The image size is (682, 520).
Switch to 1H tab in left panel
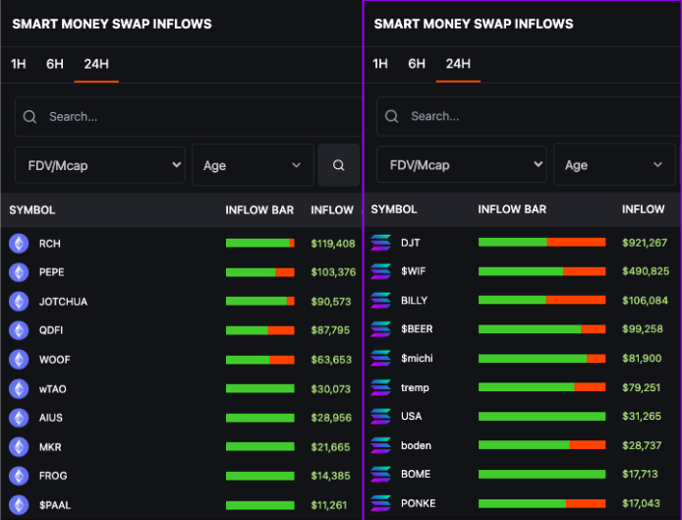coord(19,64)
